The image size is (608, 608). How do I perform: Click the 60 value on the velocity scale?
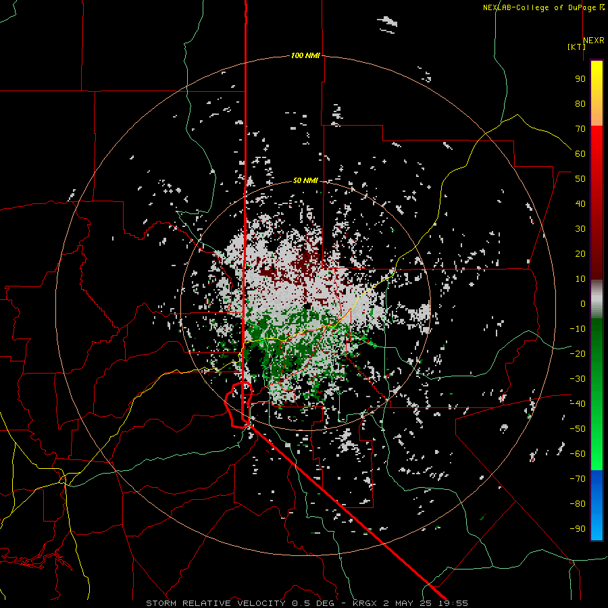580,153
